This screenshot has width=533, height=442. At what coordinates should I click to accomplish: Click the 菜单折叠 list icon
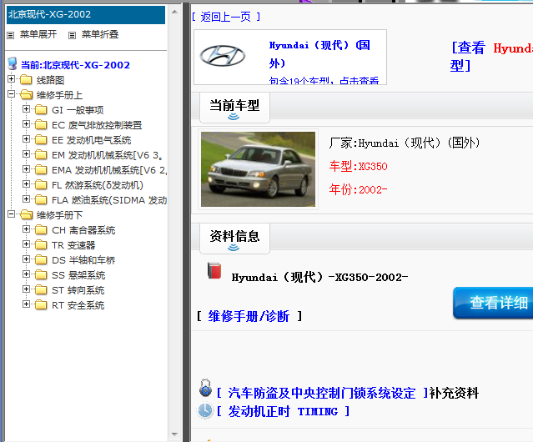coord(72,35)
